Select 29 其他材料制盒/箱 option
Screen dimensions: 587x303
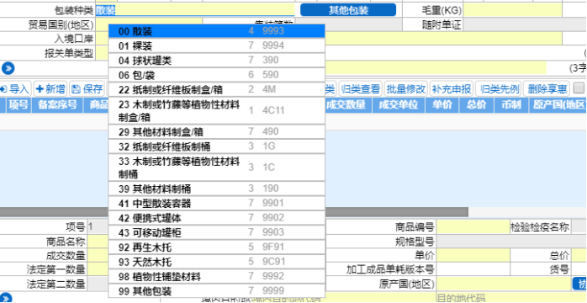[x=216, y=132]
